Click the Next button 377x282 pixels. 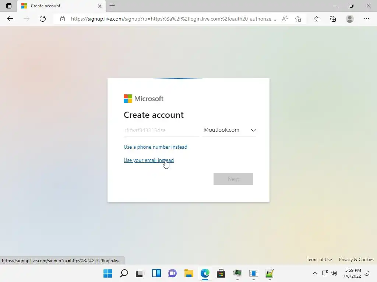[233, 179]
